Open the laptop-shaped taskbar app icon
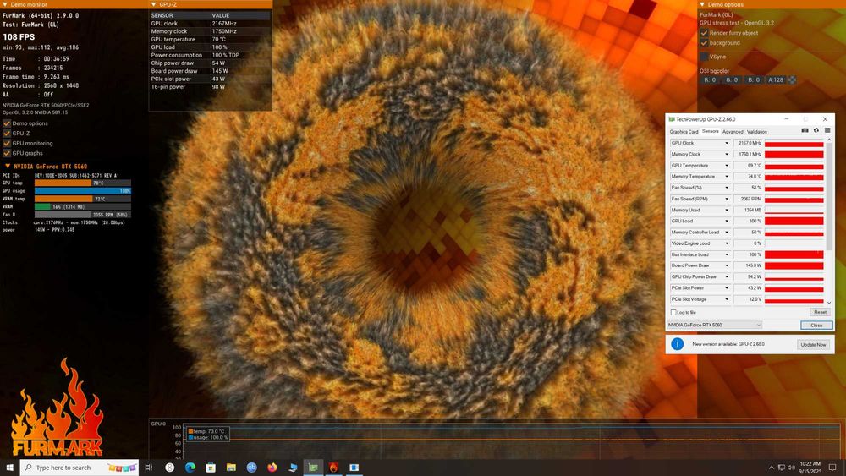This screenshot has width=846, height=476. [293, 468]
